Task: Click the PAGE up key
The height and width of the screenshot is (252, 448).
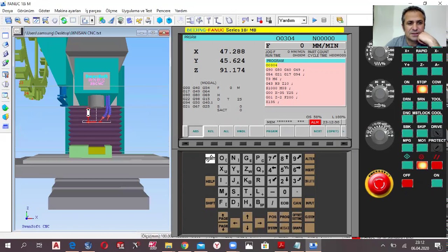Action: [x=223, y=217]
